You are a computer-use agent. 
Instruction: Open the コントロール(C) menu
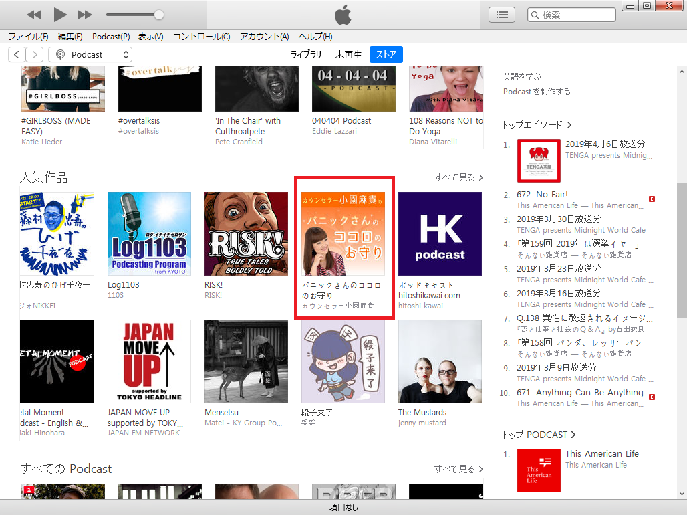(x=201, y=37)
